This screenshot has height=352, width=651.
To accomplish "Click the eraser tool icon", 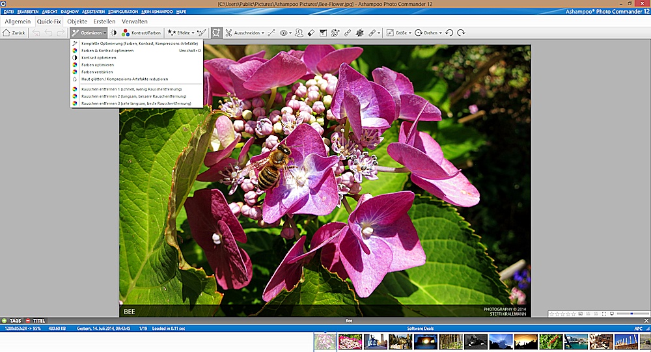I will 311,32.
